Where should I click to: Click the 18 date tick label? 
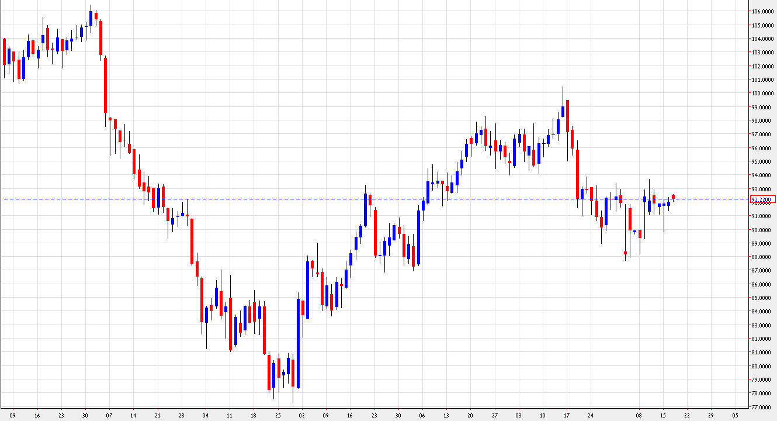(x=253, y=415)
